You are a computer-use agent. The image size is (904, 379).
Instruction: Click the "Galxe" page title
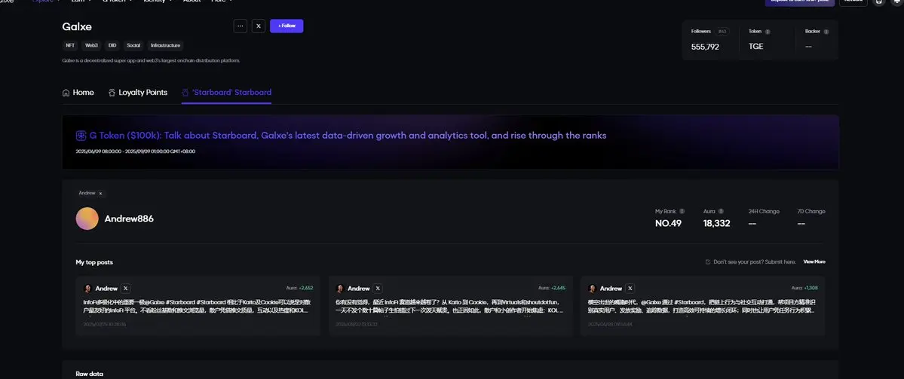tap(77, 26)
